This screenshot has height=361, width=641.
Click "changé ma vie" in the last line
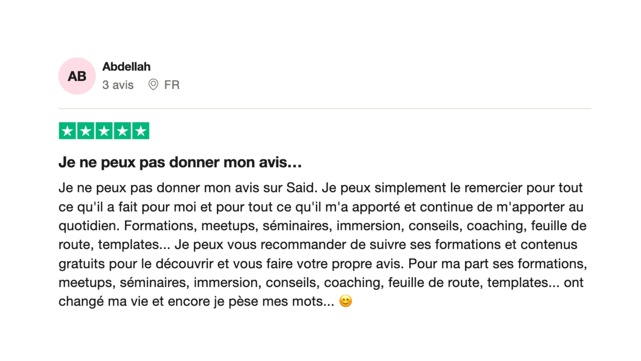coord(103,301)
